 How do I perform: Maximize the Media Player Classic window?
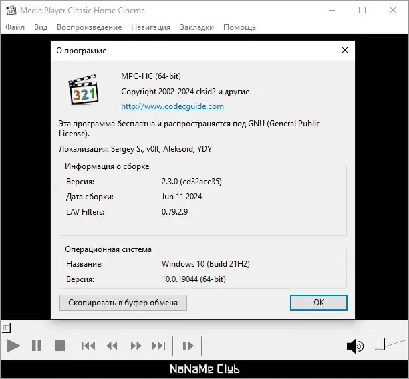362,11
